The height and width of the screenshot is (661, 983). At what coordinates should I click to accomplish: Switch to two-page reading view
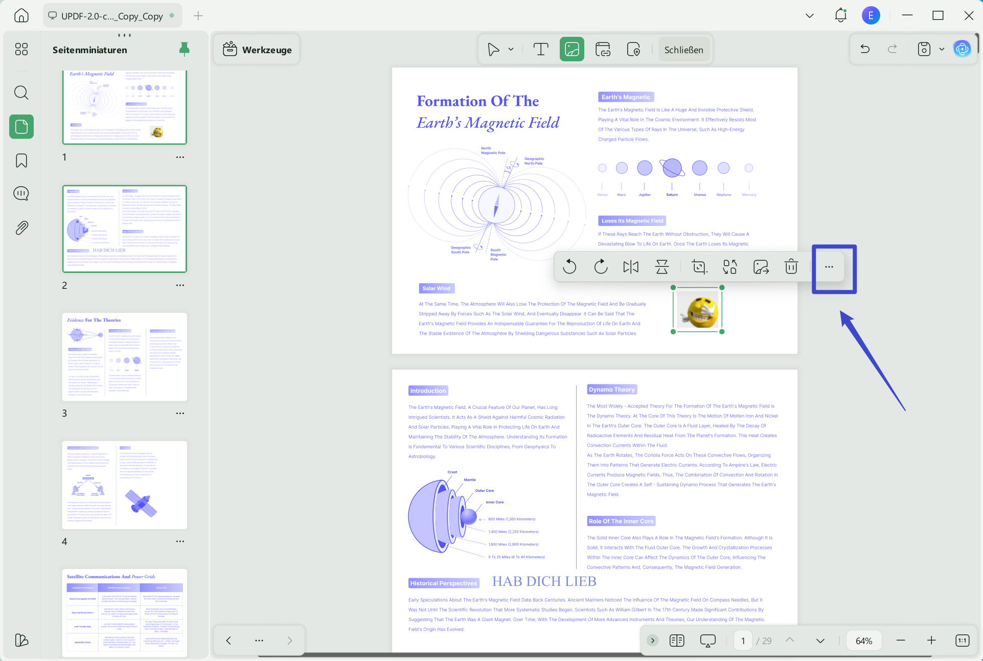pos(676,640)
